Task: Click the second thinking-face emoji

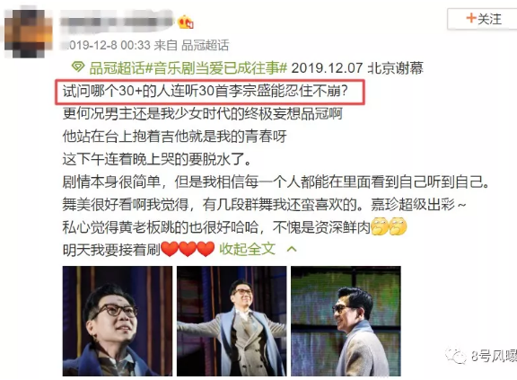Action: [398, 226]
